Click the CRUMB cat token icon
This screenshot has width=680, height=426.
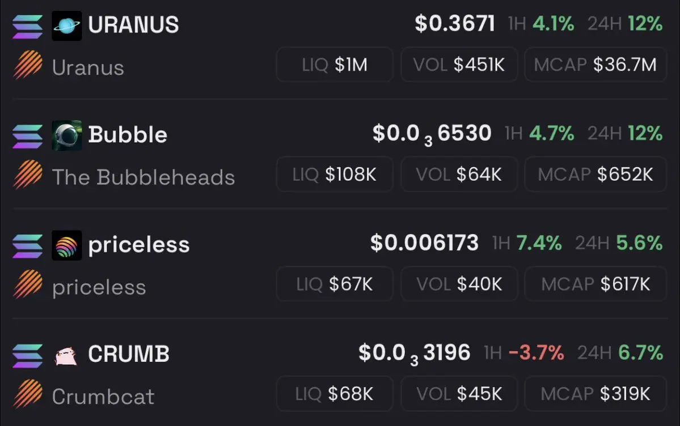[67, 355]
